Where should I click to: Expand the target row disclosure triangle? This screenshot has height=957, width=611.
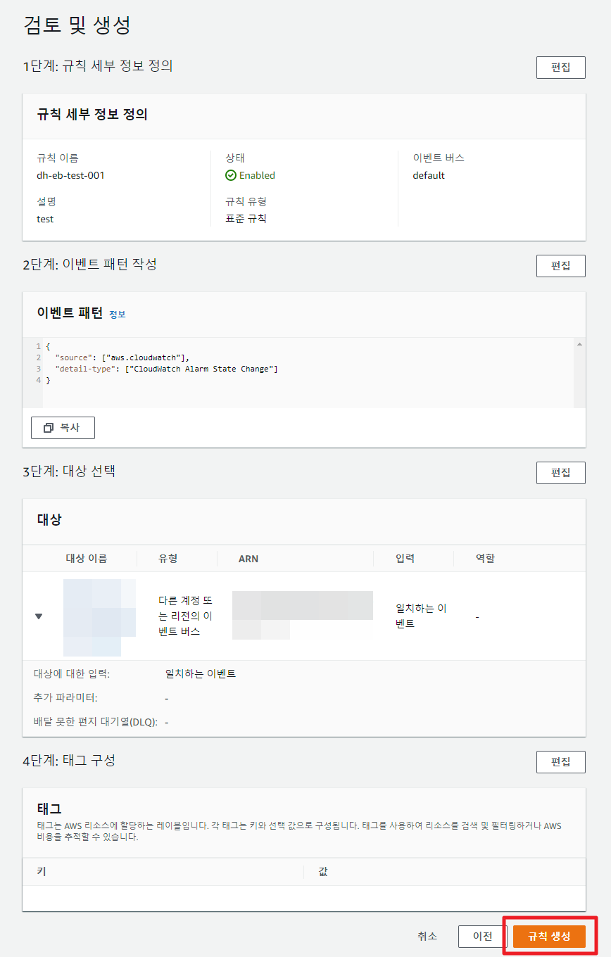[39, 616]
